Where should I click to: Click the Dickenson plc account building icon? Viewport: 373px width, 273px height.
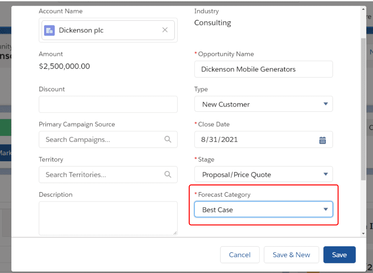pos(49,30)
